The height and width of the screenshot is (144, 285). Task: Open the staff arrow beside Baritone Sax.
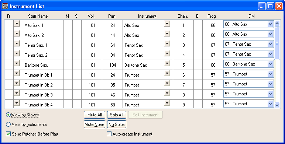[x=17, y=63]
